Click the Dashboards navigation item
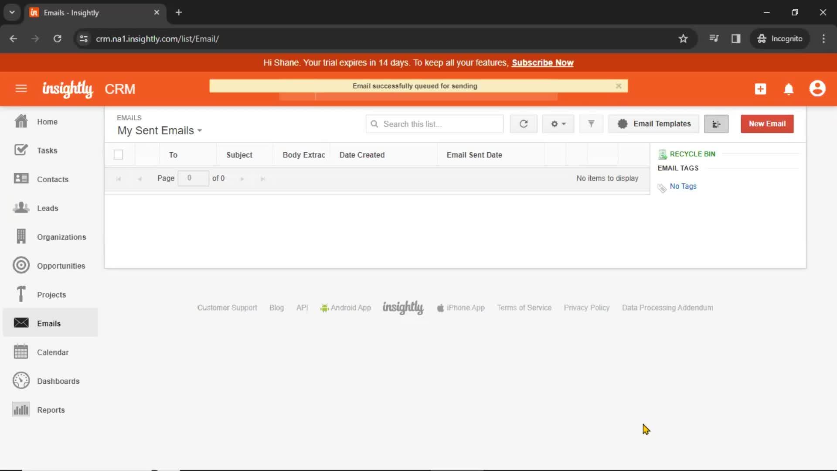This screenshot has height=471, width=837. pyautogui.click(x=58, y=381)
